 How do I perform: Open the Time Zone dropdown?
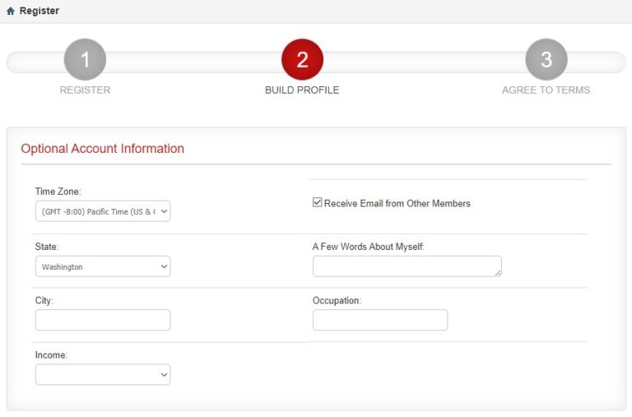click(103, 211)
